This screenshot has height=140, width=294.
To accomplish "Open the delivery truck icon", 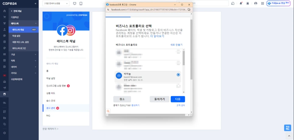I will tap(5, 103).
